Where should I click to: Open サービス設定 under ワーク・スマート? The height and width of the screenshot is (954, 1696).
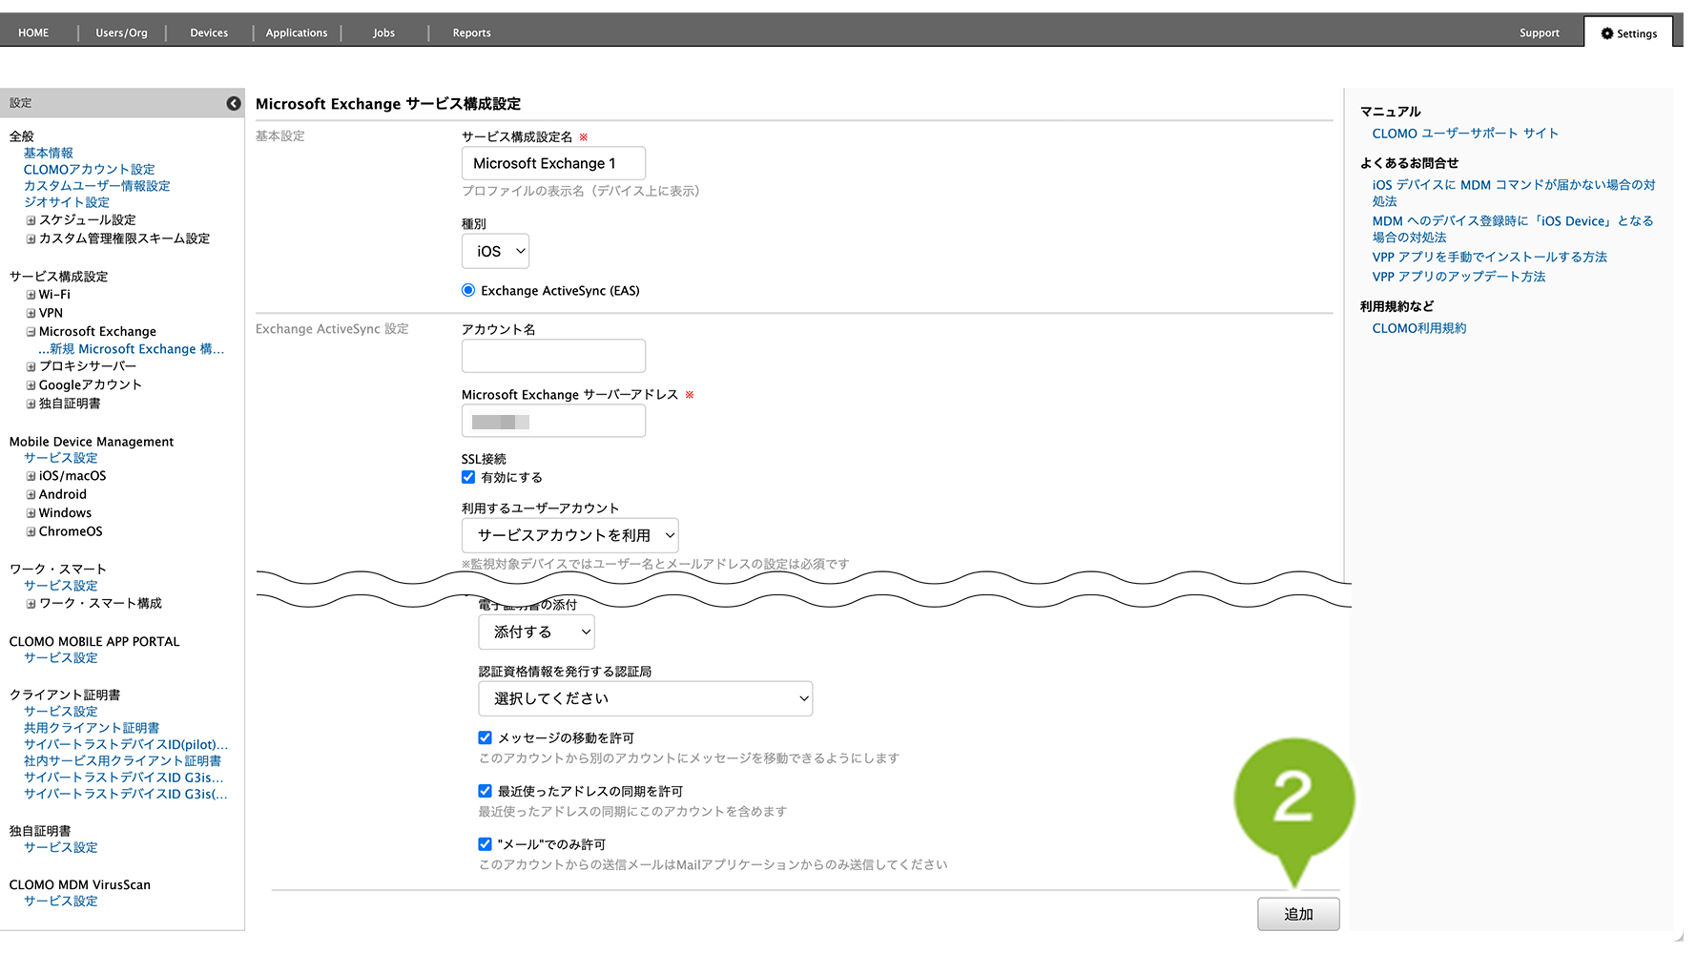tap(61, 586)
